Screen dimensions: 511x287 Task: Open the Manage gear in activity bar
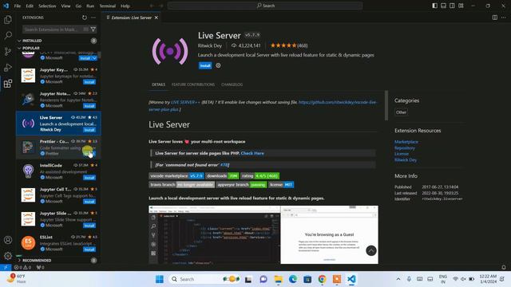(8, 256)
